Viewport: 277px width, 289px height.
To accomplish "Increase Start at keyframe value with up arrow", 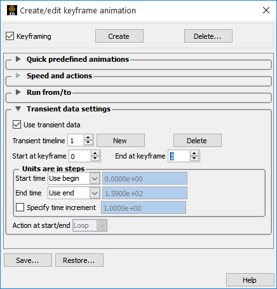I will (95, 153).
